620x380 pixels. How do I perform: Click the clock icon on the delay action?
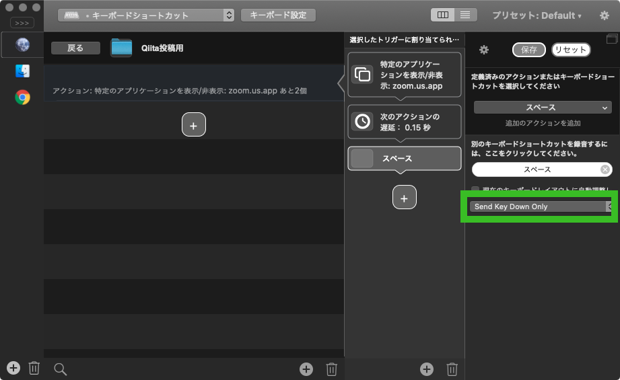click(362, 122)
